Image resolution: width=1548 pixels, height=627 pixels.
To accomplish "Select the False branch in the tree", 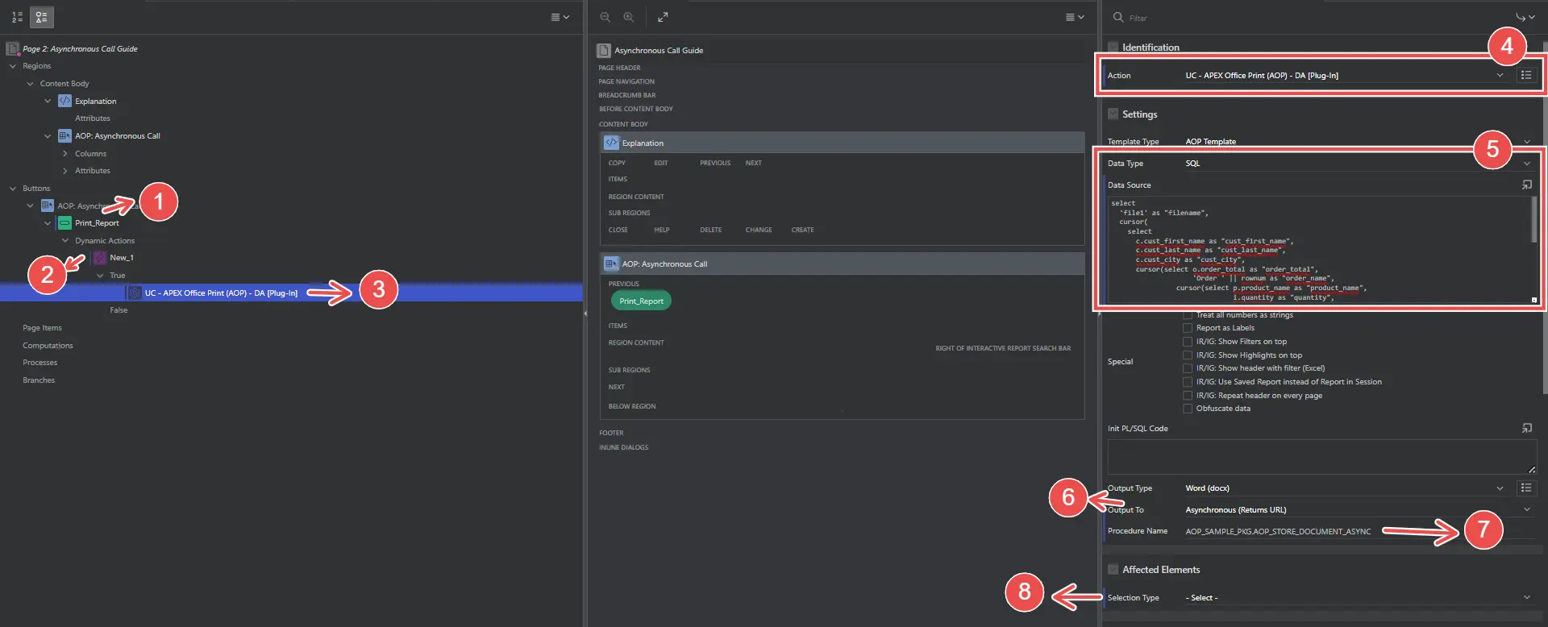I will coord(119,310).
